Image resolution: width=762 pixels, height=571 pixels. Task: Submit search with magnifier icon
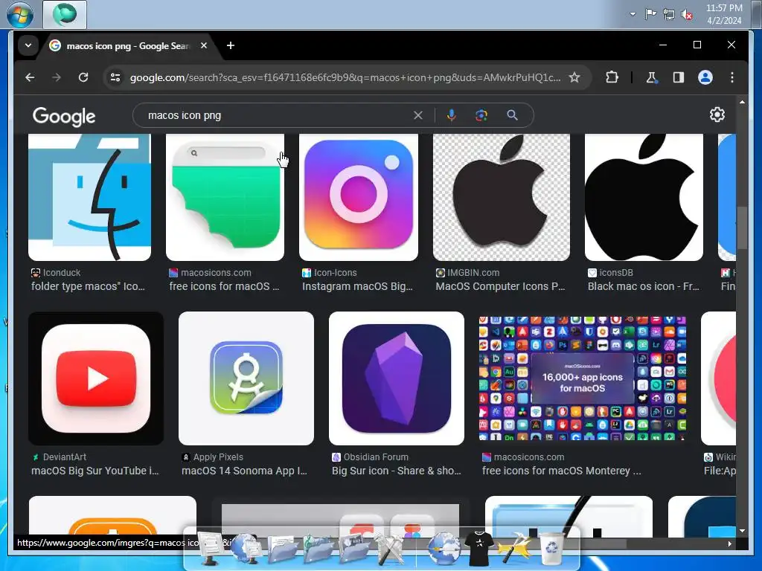(x=512, y=115)
